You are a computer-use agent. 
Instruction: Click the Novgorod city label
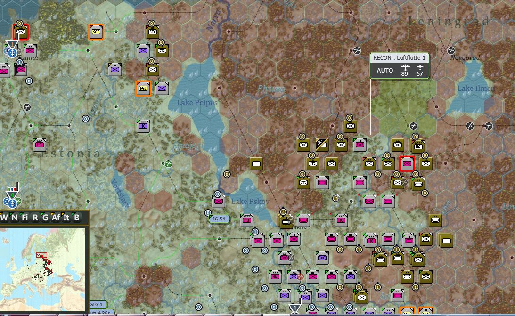(465, 58)
